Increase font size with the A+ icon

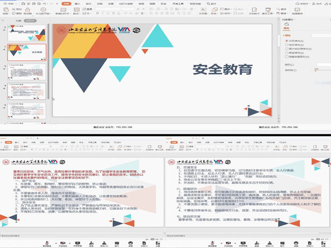[x=138, y=9]
